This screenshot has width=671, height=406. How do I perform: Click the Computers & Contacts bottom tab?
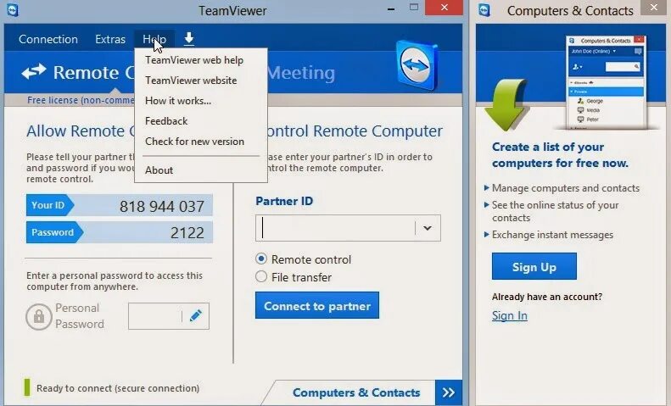coord(356,392)
